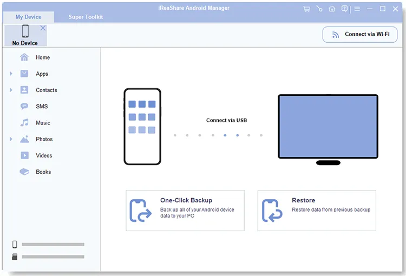Switch to the My Device tab
This screenshot has height=276, width=406.
coord(29,17)
